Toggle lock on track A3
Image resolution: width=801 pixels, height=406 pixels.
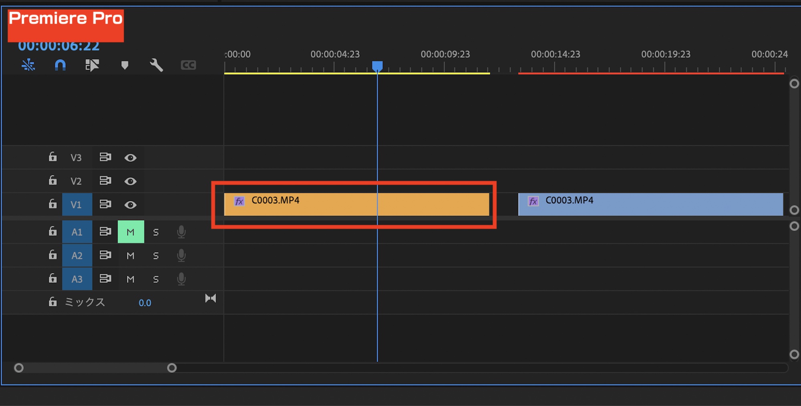[52, 278]
